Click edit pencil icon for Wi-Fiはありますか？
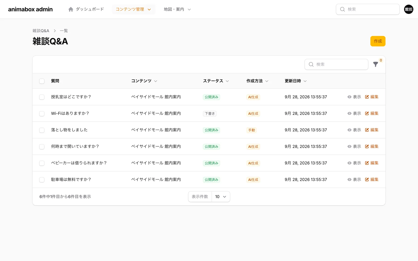The height and width of the screenshot is (261, 418). 367,114
